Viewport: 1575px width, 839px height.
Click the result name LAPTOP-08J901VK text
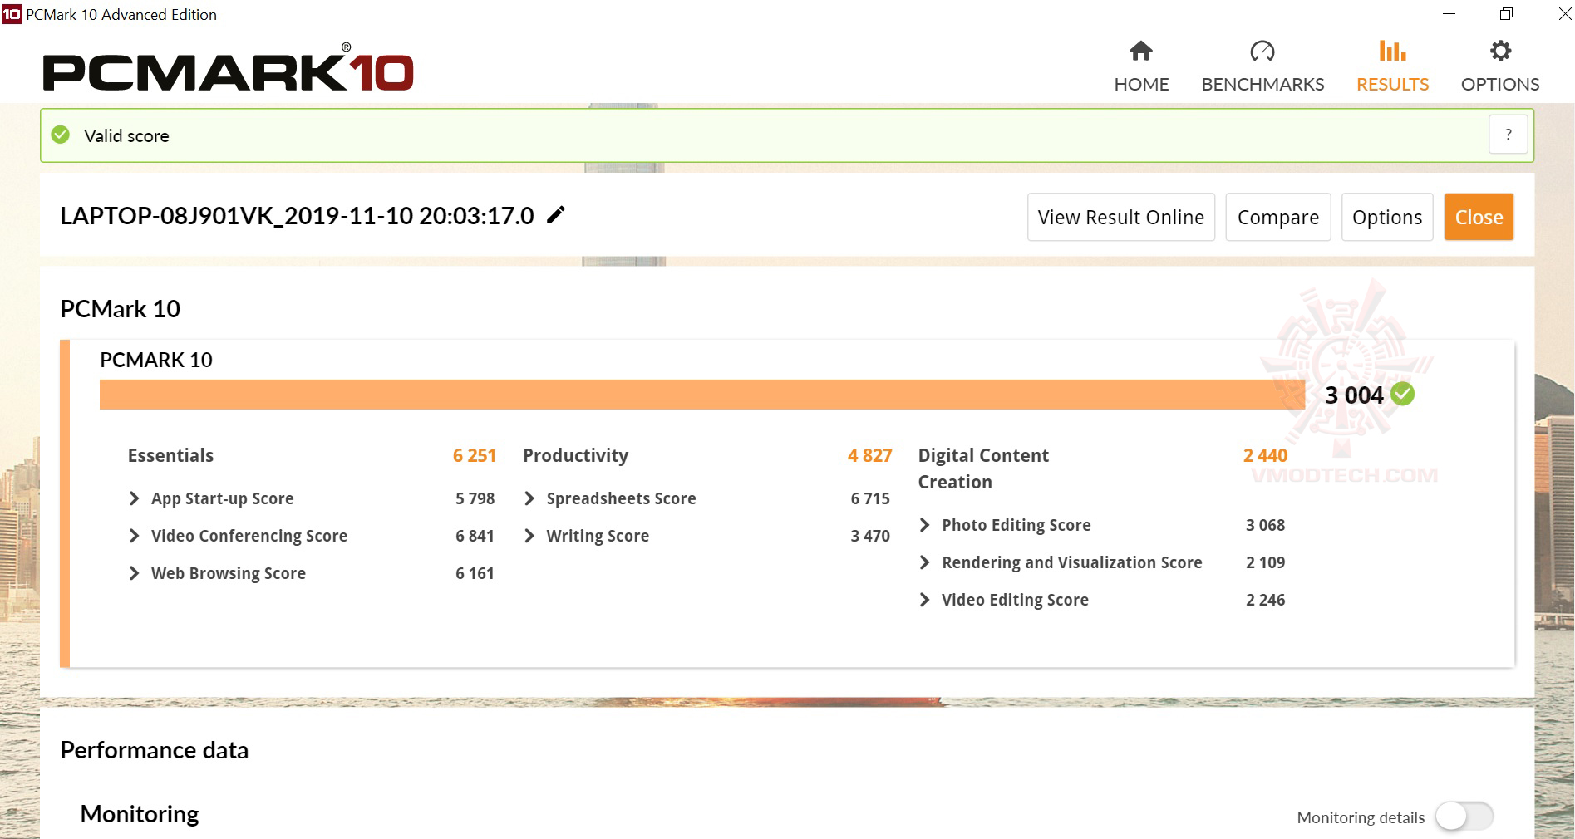click(297, 216)
